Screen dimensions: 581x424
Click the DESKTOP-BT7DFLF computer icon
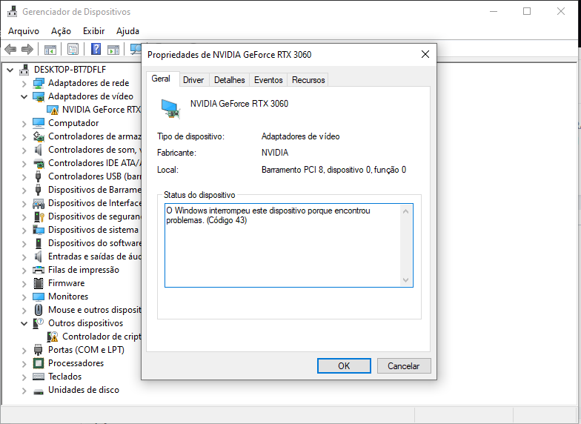pos(24,70)
